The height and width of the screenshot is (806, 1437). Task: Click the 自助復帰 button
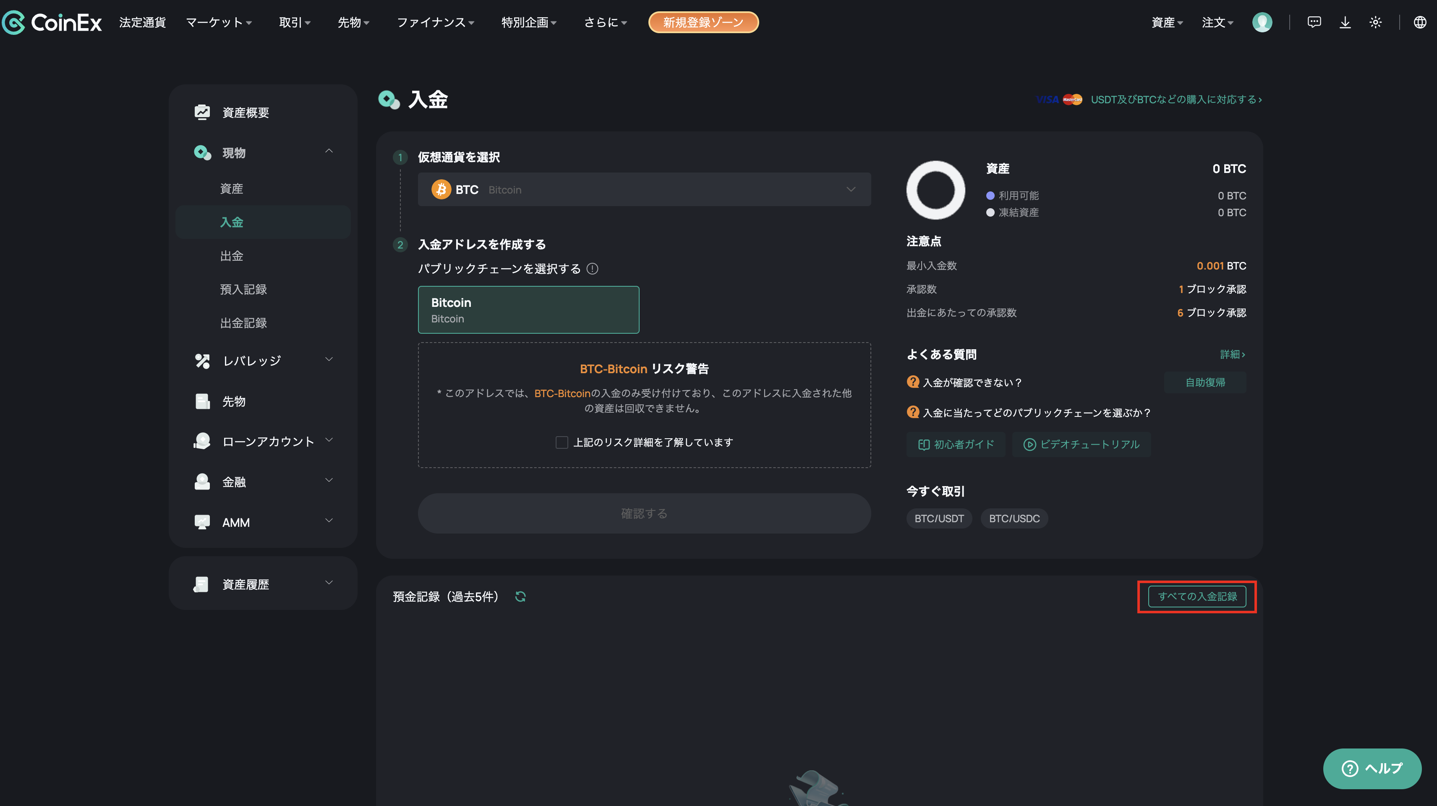pyautogui.click(x=1205, y=382)
